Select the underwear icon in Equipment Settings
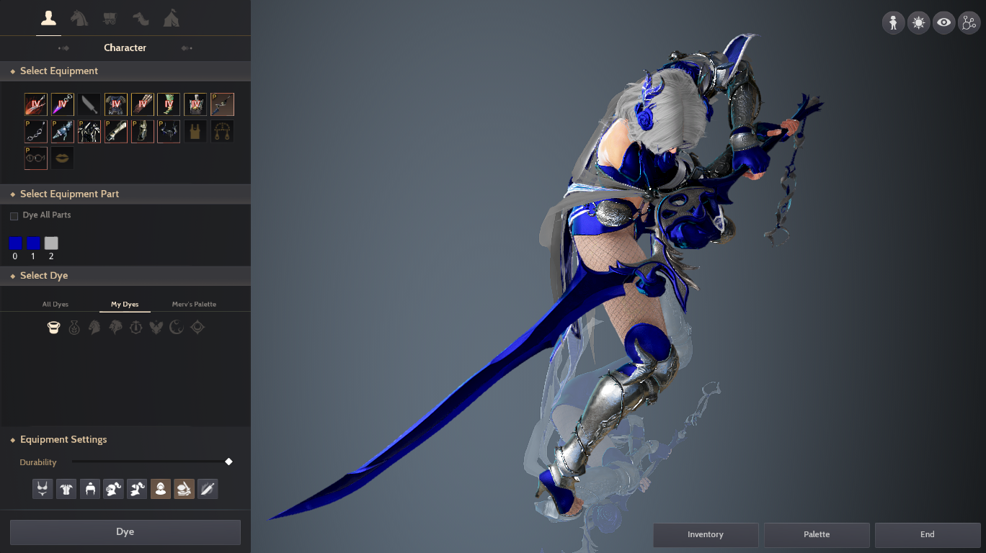 tap(42, 488)
